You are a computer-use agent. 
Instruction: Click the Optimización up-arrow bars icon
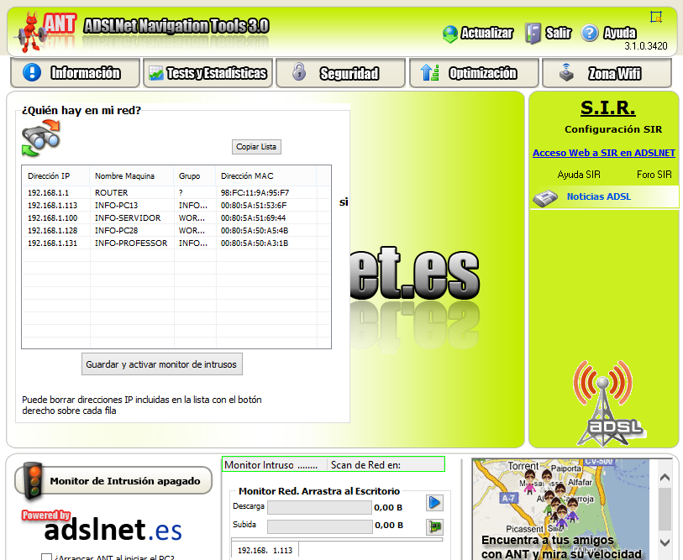tap(429, 72)
